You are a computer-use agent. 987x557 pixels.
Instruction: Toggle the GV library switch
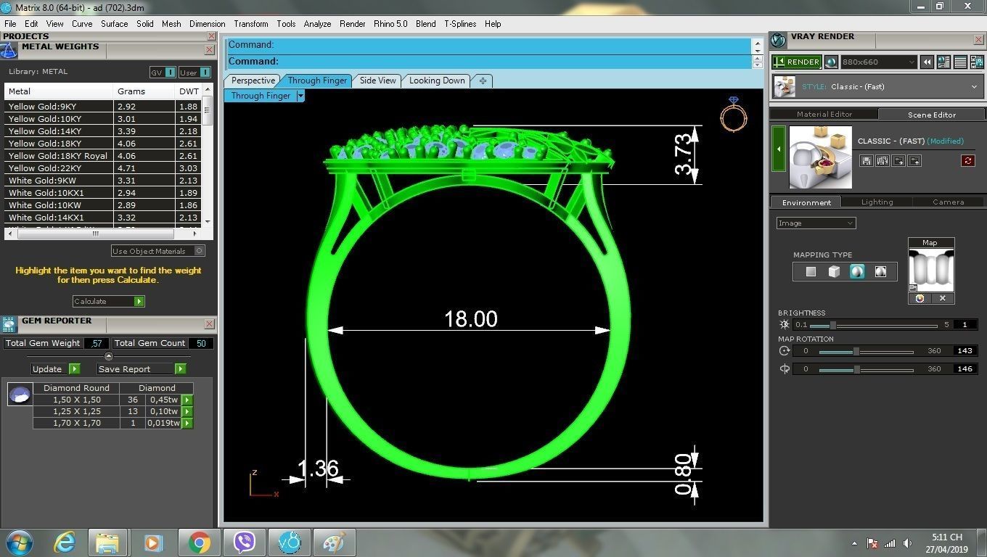[x=163, y=73]
